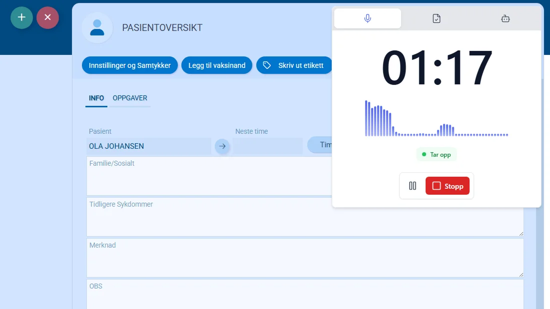Select the INFO tab
550x309 pixels.
[96, 98]
